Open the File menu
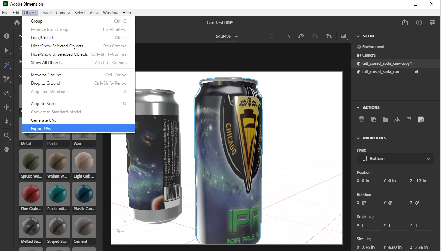 click(x=5, y=13)
